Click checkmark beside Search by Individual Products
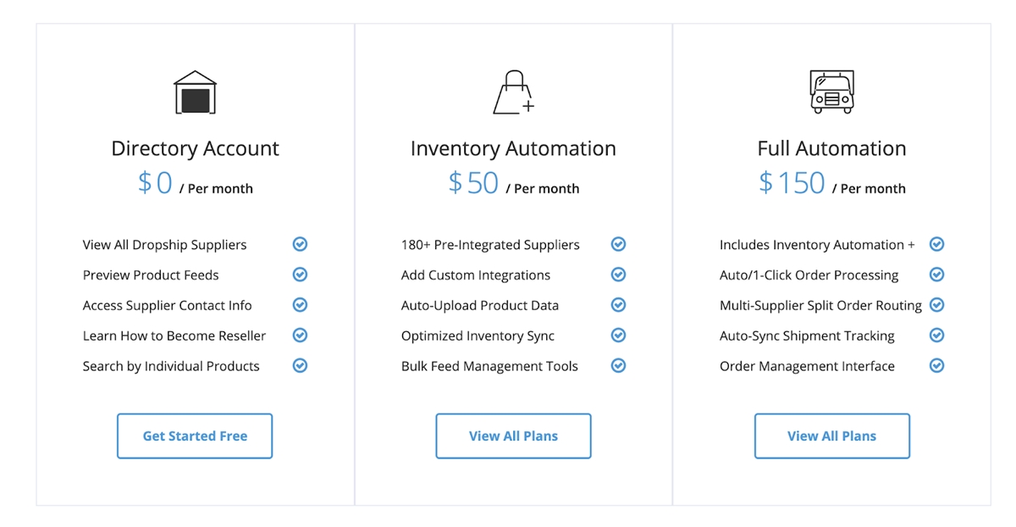 click(x=300, y=366)
